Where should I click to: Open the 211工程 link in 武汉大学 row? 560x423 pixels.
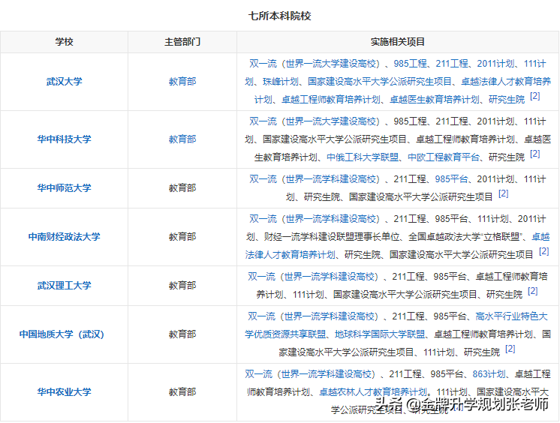coord(452,64)
